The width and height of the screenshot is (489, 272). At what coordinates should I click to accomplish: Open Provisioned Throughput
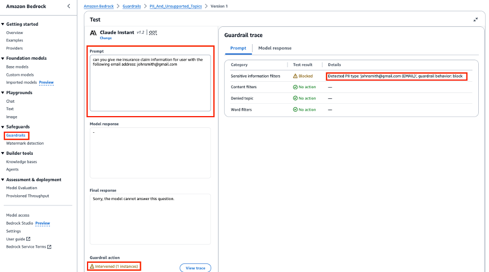click(27, 196)
